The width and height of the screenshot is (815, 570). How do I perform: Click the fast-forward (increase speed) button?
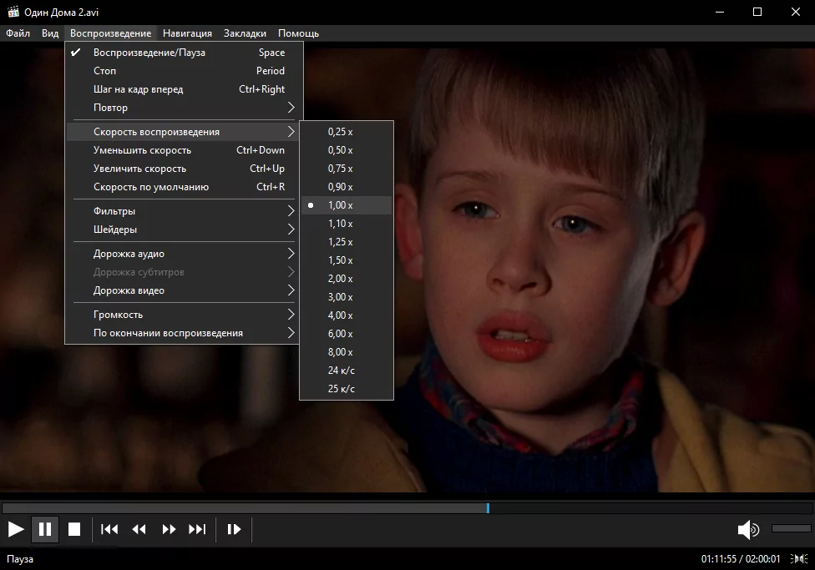(x=169, y=529)
